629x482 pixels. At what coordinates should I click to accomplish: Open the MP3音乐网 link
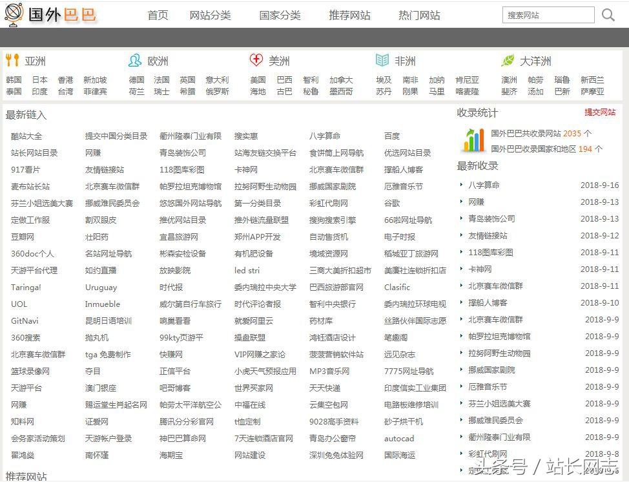click(329, 372)
